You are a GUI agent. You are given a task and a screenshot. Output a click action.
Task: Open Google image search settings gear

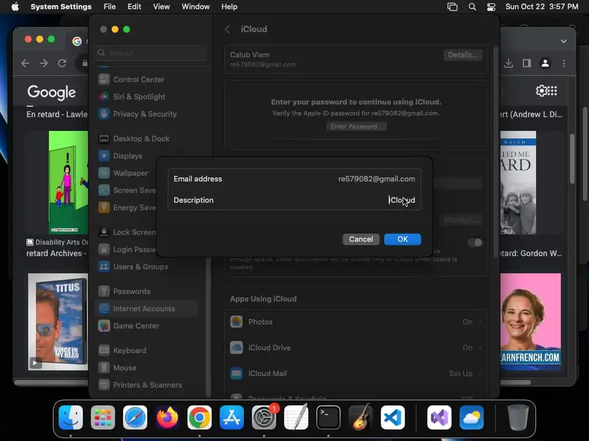pyautogui.click(x=542, y=91)
